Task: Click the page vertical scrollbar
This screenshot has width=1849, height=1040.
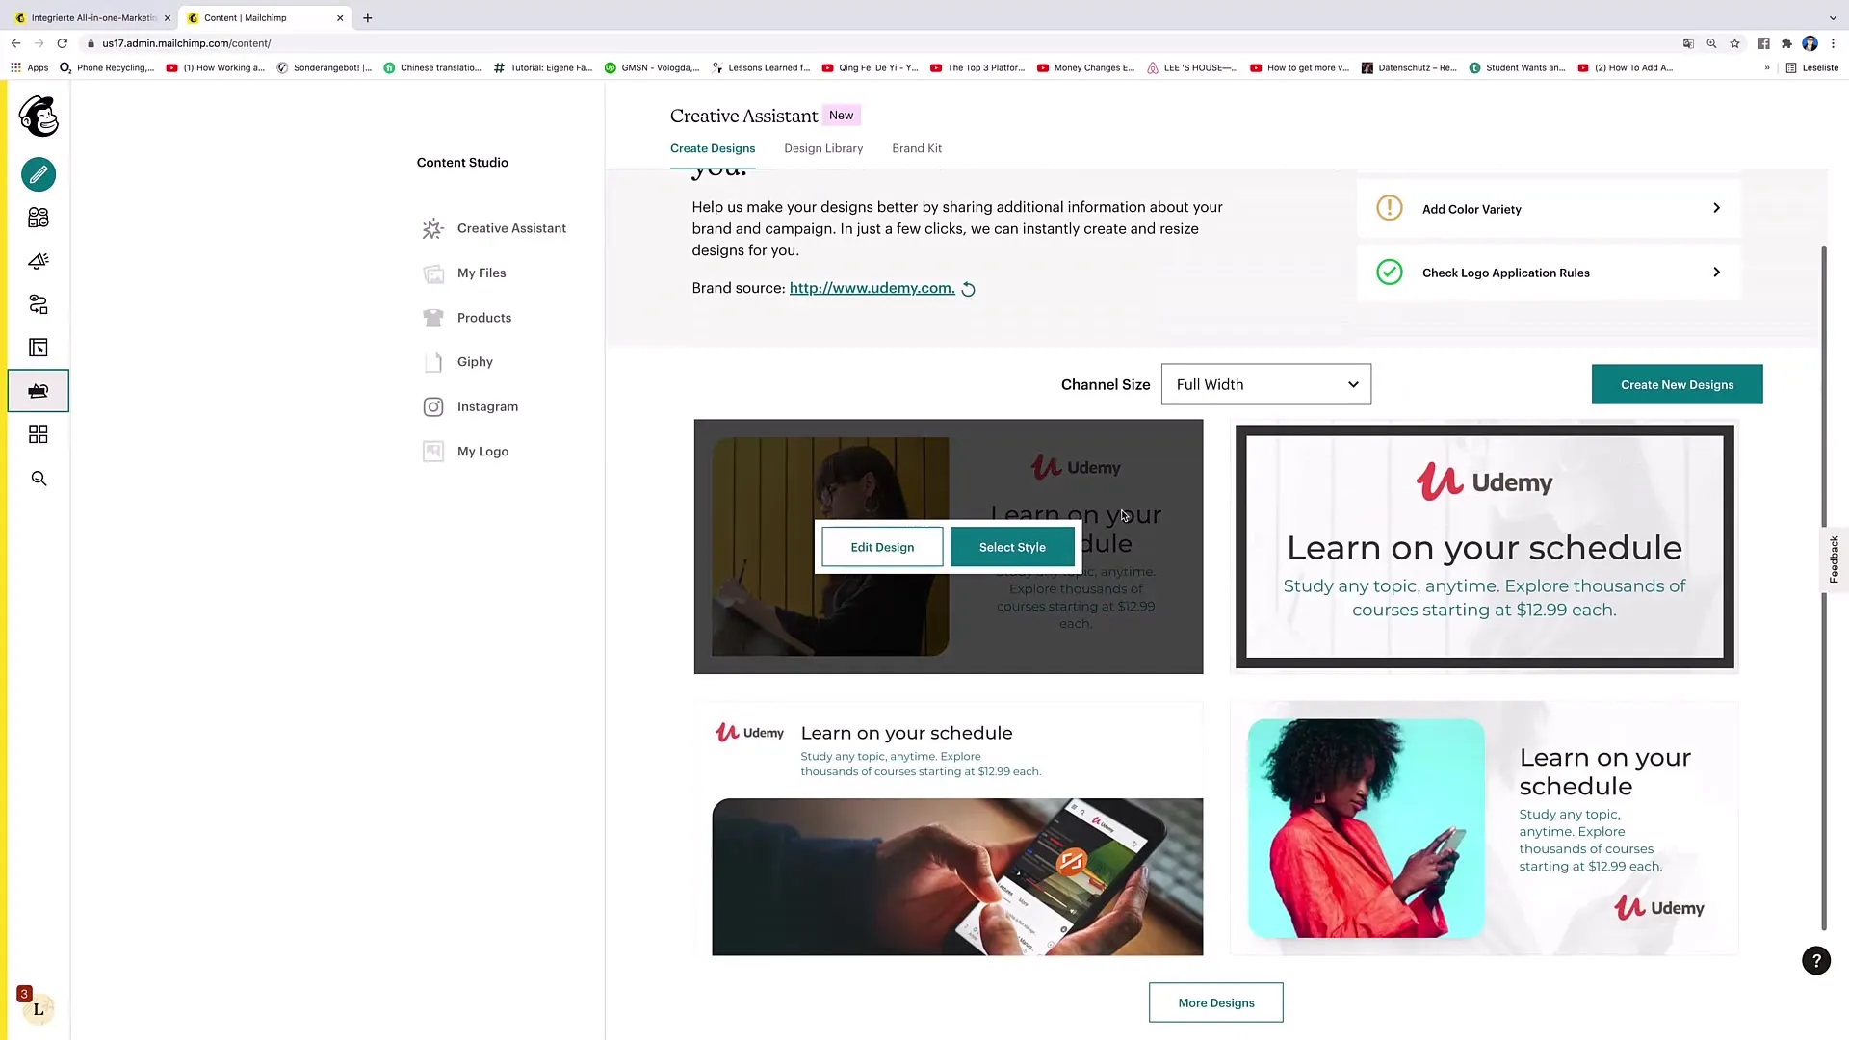Action: (x=1823, y=587)
